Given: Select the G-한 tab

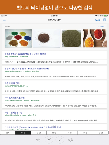Looking at the screenshot, I should [23, 133].
